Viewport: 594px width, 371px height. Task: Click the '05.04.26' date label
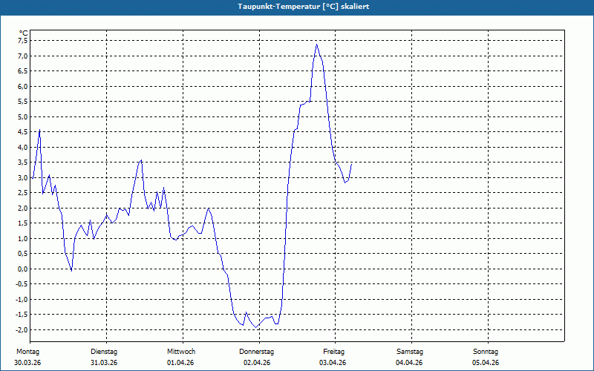[x=486, y=363]
